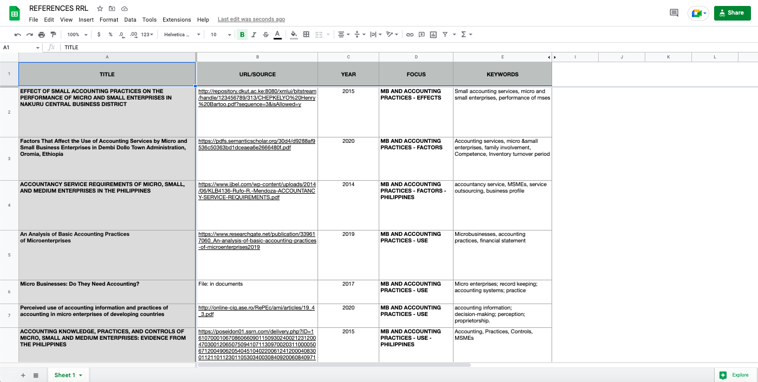Open the Data menu
Image resolution: width=758 pixels, height=382 pixels.
pyautogui.click(x=130, y=19)
